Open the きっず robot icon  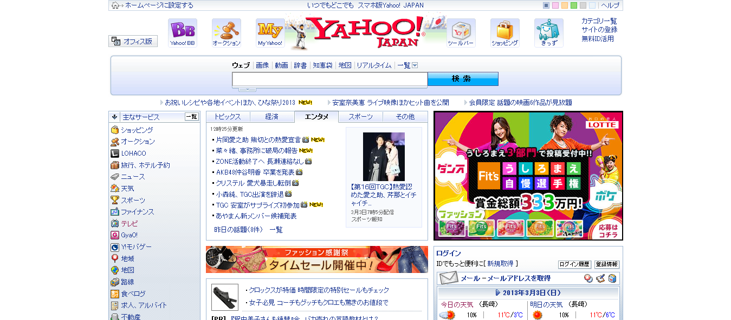click(549, 33)
